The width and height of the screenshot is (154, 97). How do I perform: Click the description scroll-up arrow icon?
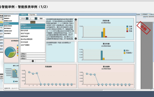(76, 19)
